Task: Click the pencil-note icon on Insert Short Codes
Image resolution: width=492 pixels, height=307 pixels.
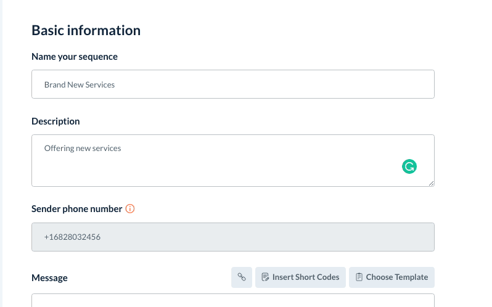Action: pyautogui.click(x=264, y=277)
